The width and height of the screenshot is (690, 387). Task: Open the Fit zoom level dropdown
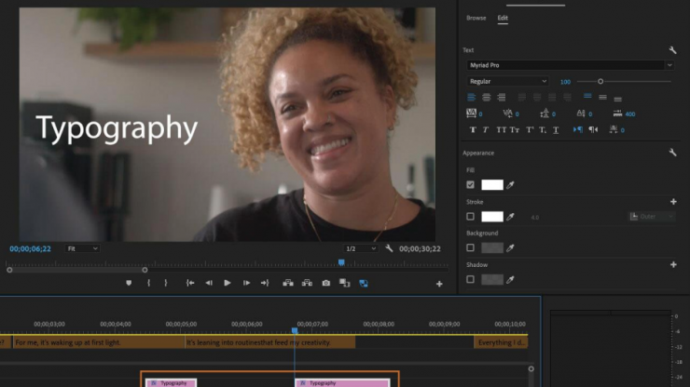(x=82, y=248)
